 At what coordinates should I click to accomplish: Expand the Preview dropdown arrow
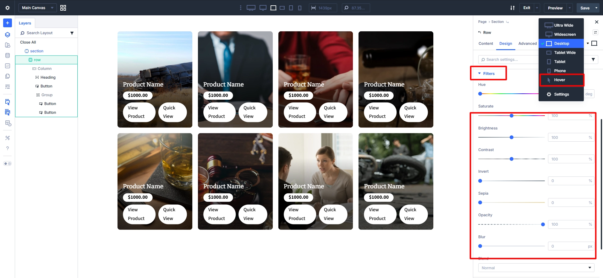(570, 8)
